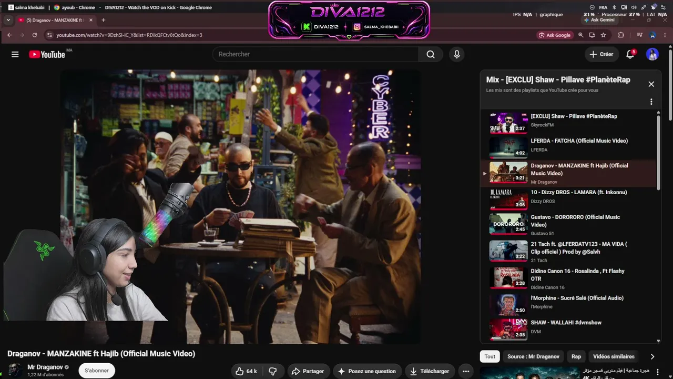Go back with the browser back arrow
Screen dimensions: 673x379
coord(9,35)
